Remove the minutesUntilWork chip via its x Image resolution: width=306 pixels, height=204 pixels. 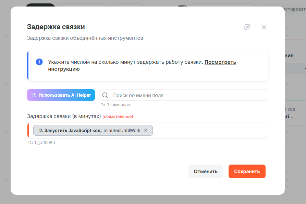click(x=146, y=130)
